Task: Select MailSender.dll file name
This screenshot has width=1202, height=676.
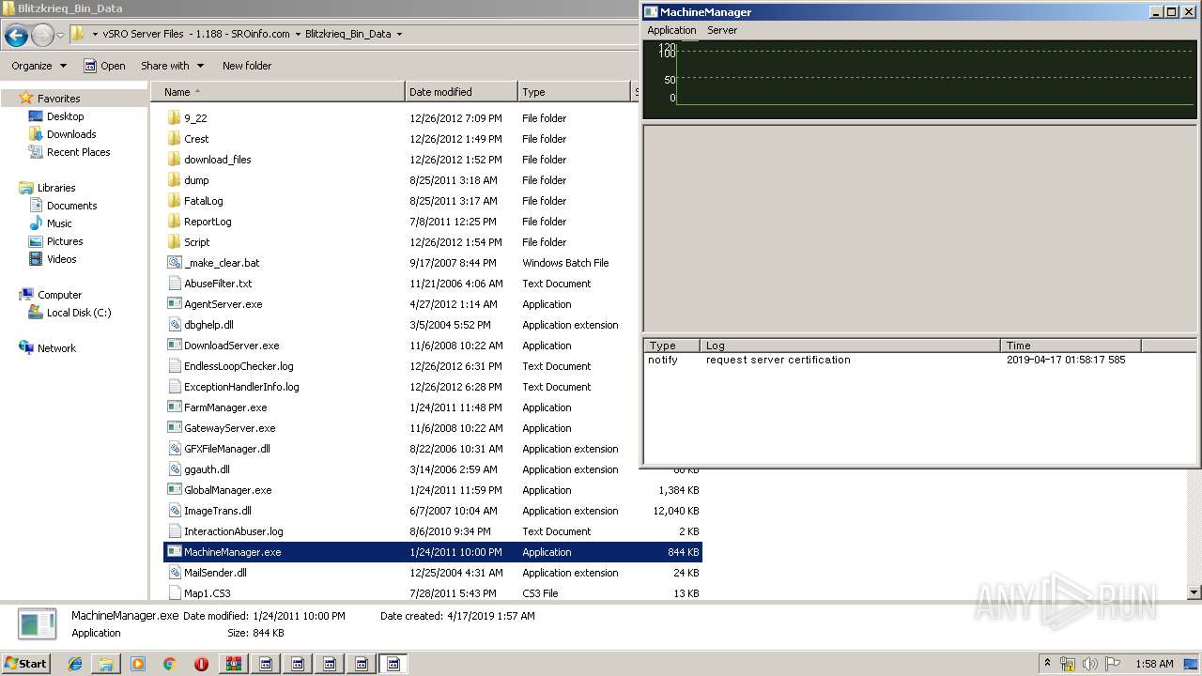Action: [x=215, y=573]
